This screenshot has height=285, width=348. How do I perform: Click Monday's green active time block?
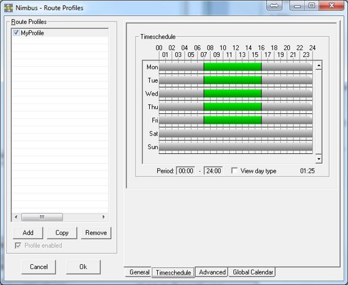pos(233,67)
